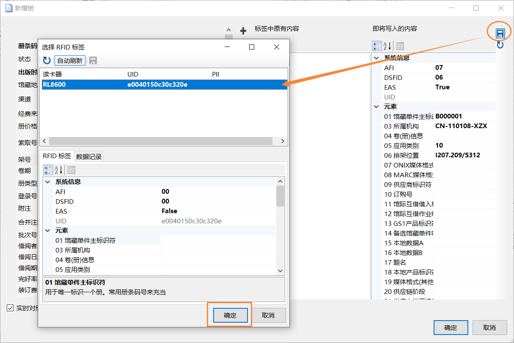Click the refresh icon in the RFID dialog toolbar
Viewport: 514px width, 343px height.
coord(47,60)
